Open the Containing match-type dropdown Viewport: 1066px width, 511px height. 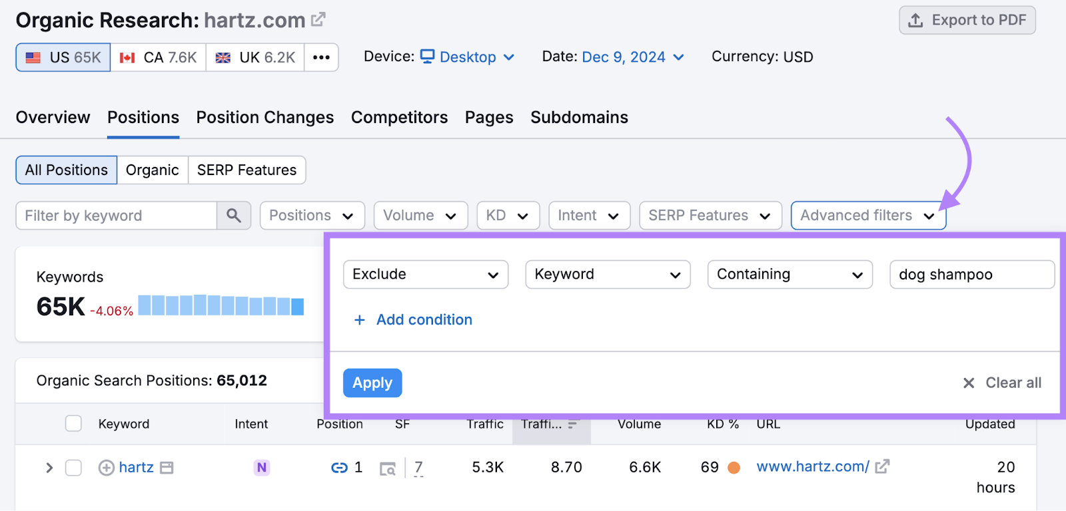click(x=790, y=275)
